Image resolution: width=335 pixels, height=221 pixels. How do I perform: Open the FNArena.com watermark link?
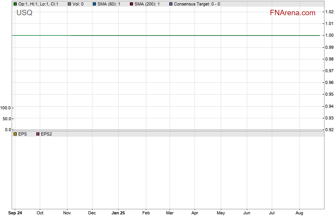(x=292, y=13)
